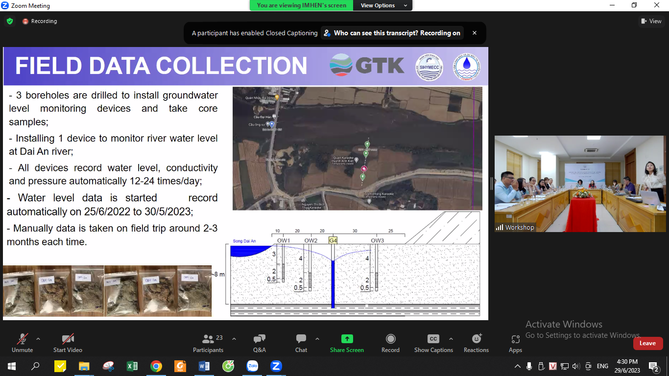
Task: Expand the audio options arrow beside Unmute
Action: pyautogui.click(x=38, y=339)
